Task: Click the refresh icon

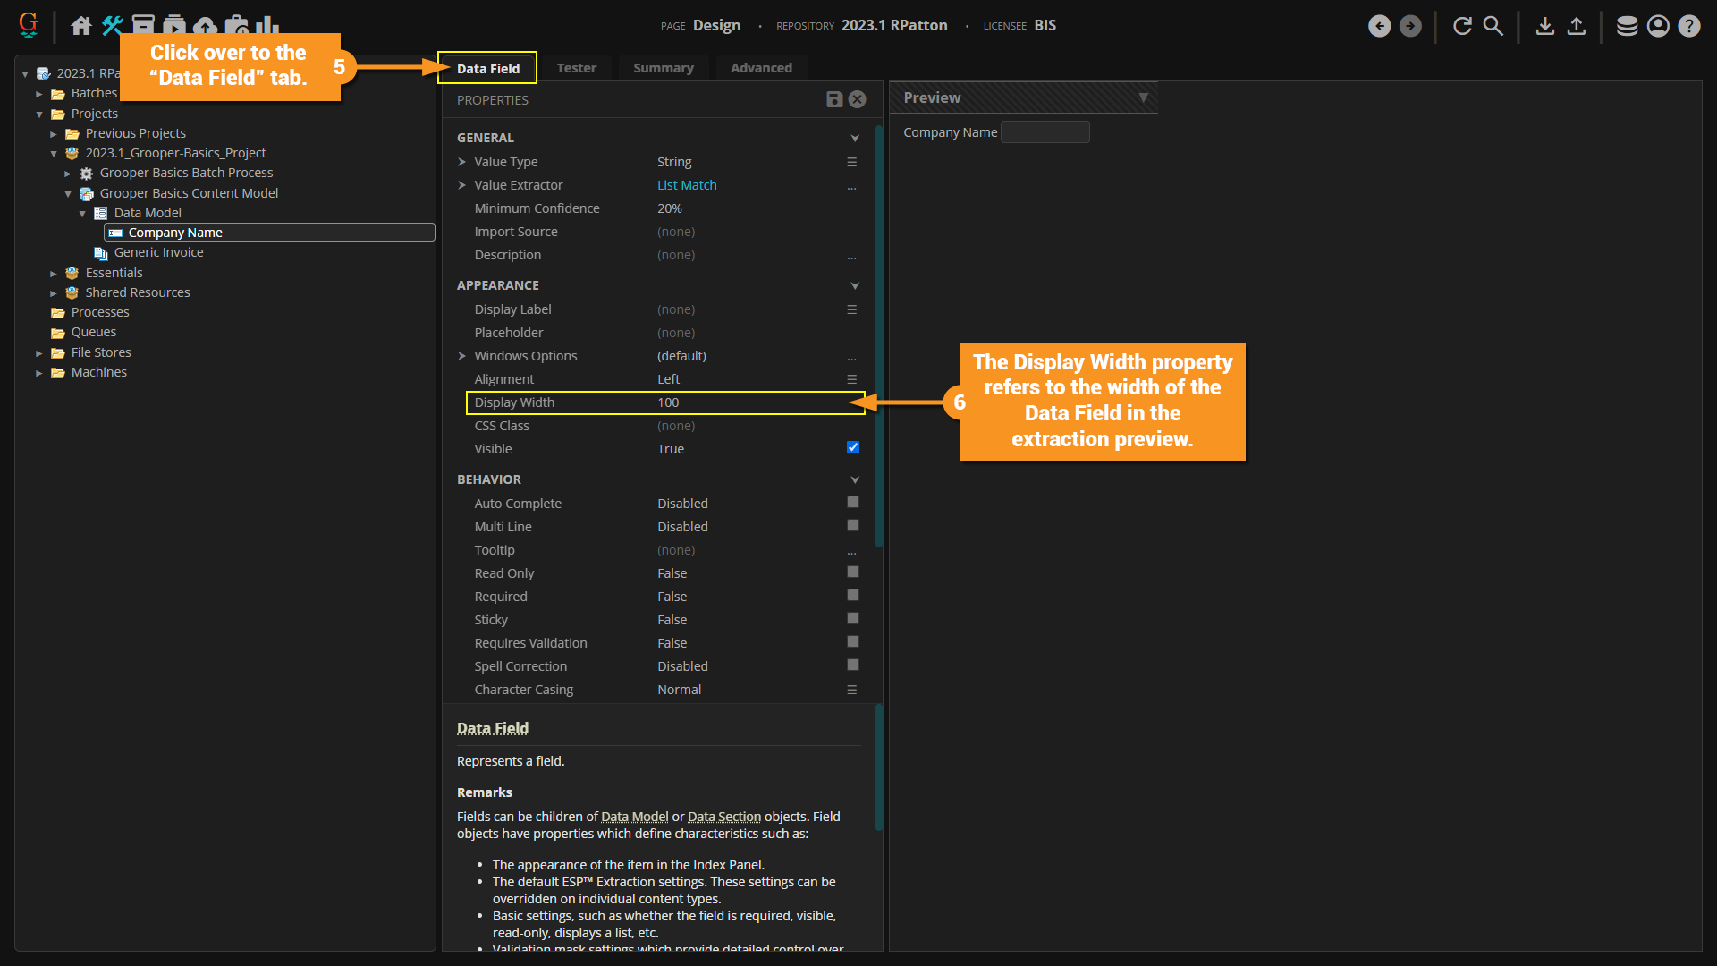Action: click(x=1462, y=26)
